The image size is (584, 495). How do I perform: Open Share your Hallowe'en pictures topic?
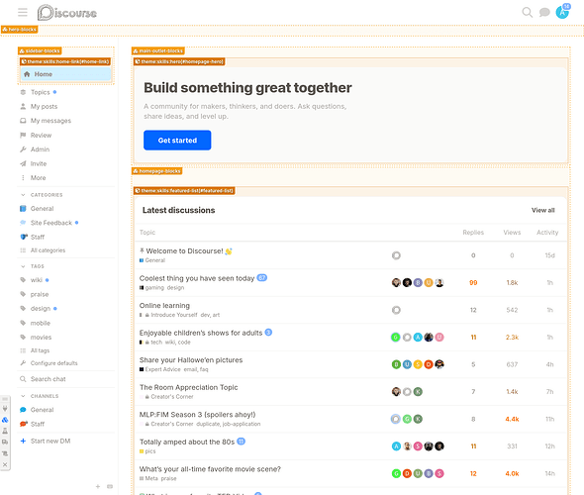point(191,359)
